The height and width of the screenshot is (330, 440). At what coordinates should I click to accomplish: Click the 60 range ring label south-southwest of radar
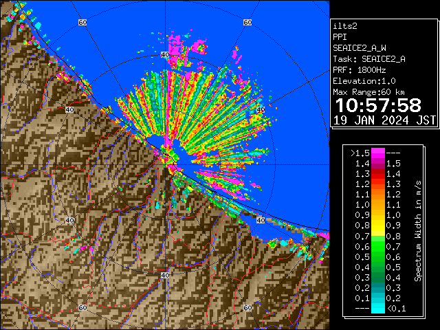pos(82,307)
